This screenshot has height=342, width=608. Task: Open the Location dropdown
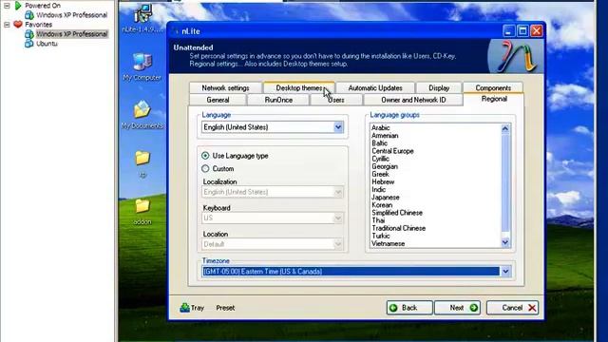(x=338, y=244)
